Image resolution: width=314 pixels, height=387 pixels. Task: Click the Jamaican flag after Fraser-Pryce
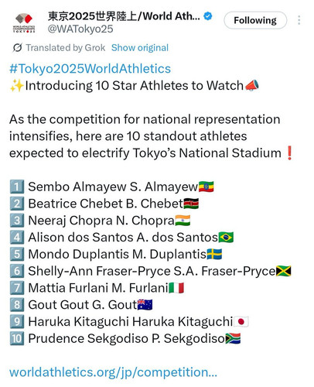[284, 271]
